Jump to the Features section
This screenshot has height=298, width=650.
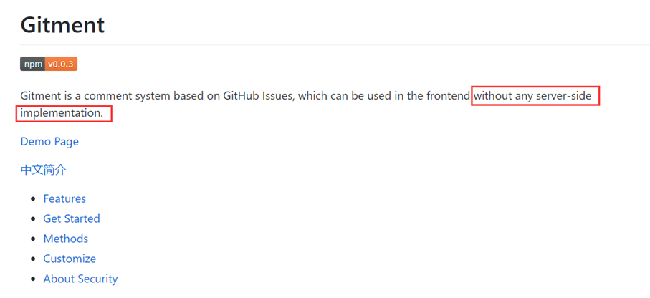[x=64, y=198]
